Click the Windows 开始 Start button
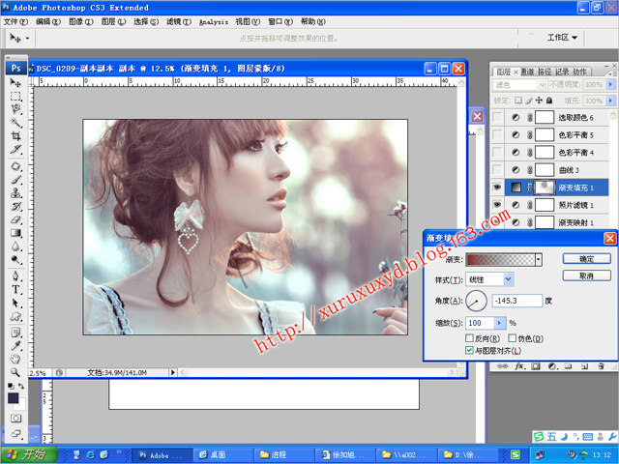Image resolution: width=619 pixels, height=464 pixels. click(x=29, y=454)
